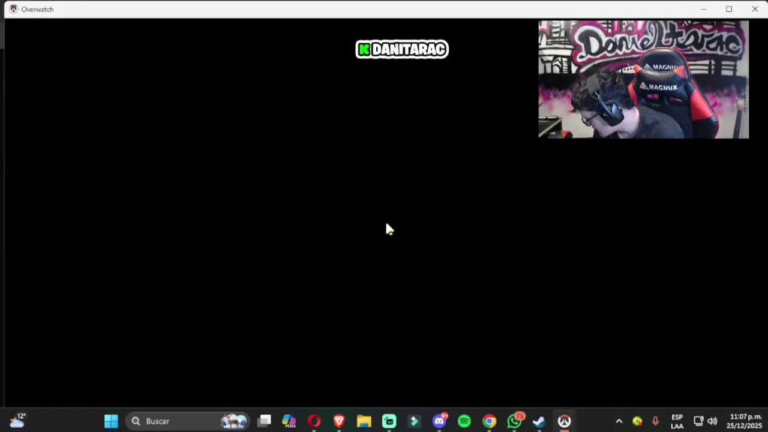The height and width of the screenshot is (432, 768).
Task: Switch the ESP LAA input language
Action: [677, 421]
